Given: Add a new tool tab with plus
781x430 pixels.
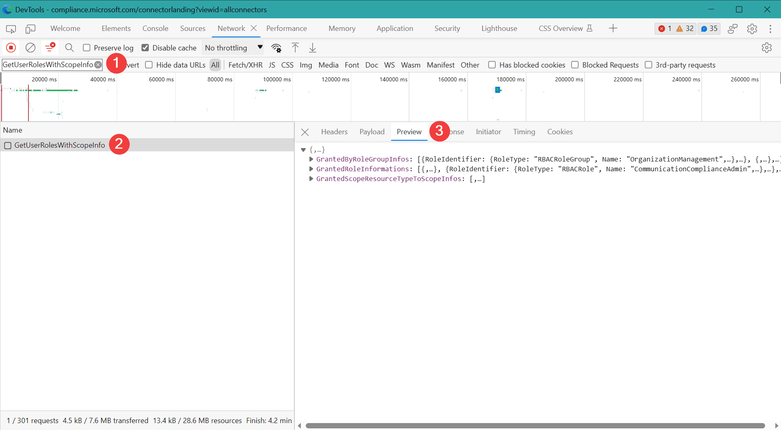Looking at the screenshot, I should click(x=613, y=28).
